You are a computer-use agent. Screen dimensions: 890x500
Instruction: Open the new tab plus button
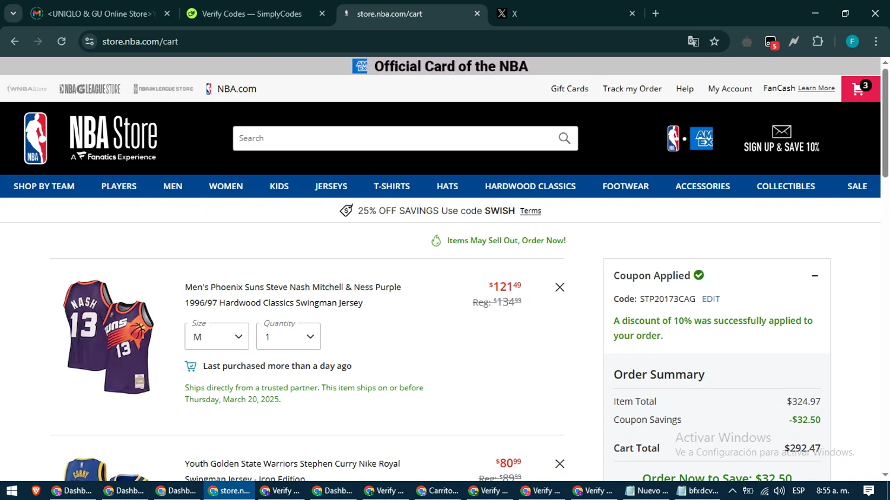click(x=656, y=14)
